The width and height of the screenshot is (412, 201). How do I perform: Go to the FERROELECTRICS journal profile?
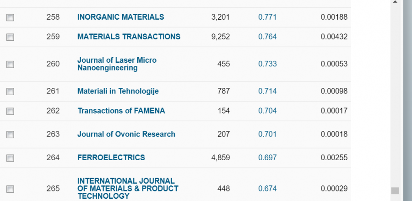click(x=111, y=158)
